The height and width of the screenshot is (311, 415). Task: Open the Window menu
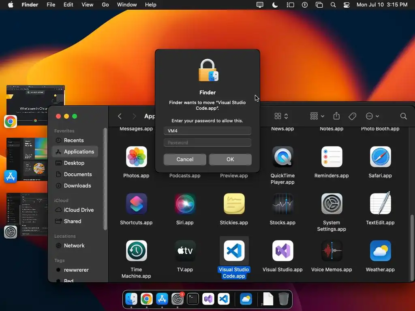pos(127,5)
